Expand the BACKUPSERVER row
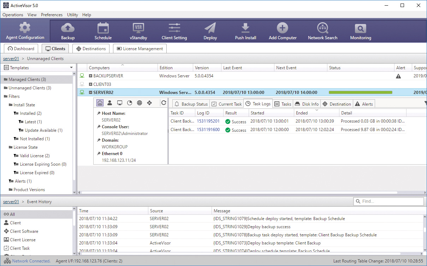427x266 pixels. pyautogui.click(x=91, y=76)
